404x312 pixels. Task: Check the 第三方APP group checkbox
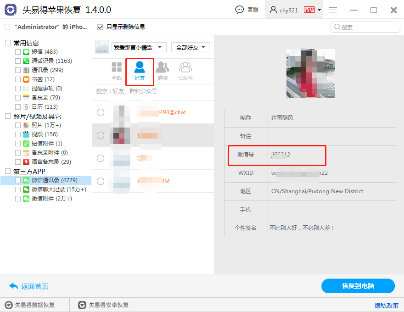8,171
